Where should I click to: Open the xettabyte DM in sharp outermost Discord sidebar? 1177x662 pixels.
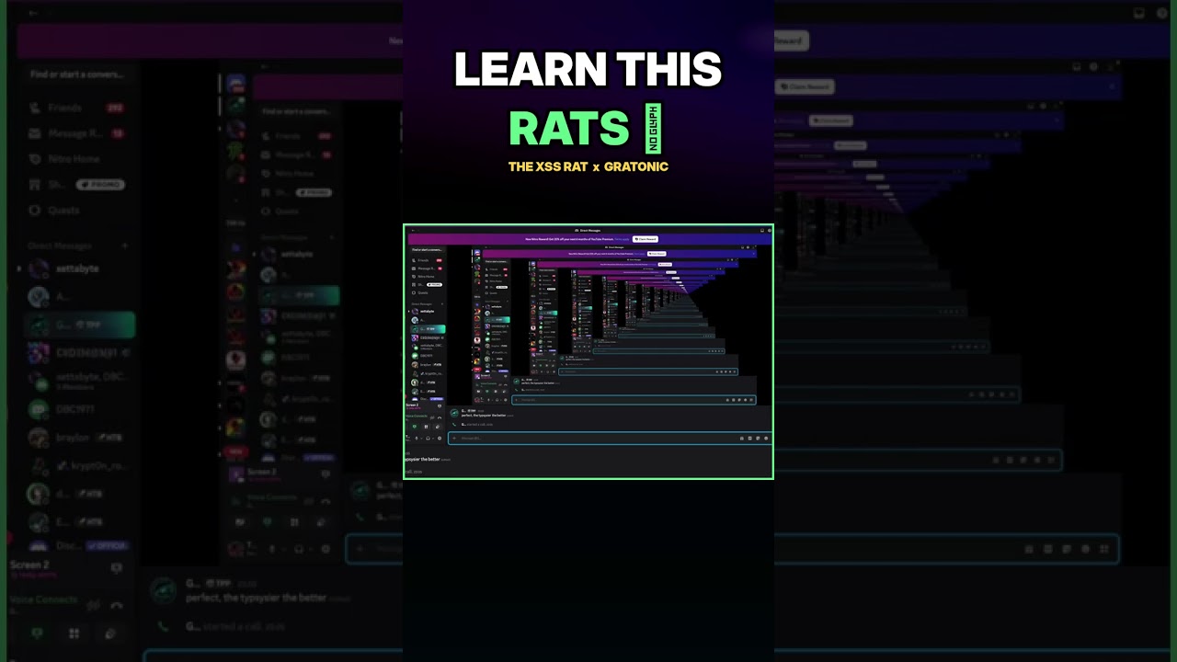[427, 312]
